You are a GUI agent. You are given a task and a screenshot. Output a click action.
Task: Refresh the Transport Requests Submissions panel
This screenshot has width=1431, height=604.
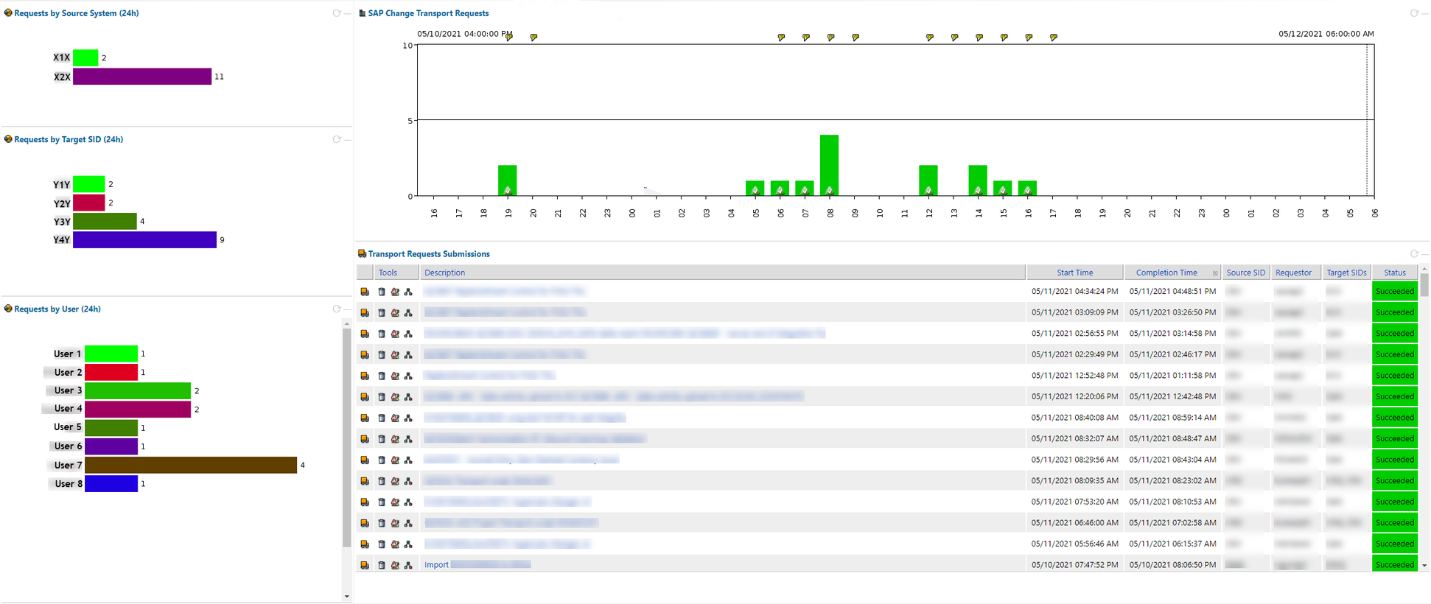(x=1413, y=254)
